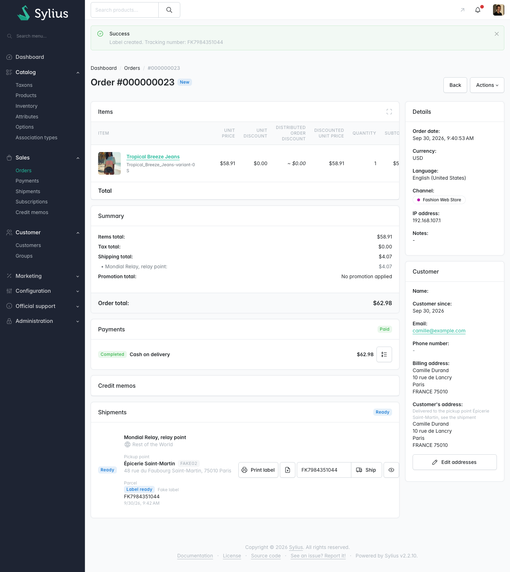Screen dimensions: 510x572
Task: Click the Tropical Breeze Jeans thumbnail
Action: tap(109, 163)
